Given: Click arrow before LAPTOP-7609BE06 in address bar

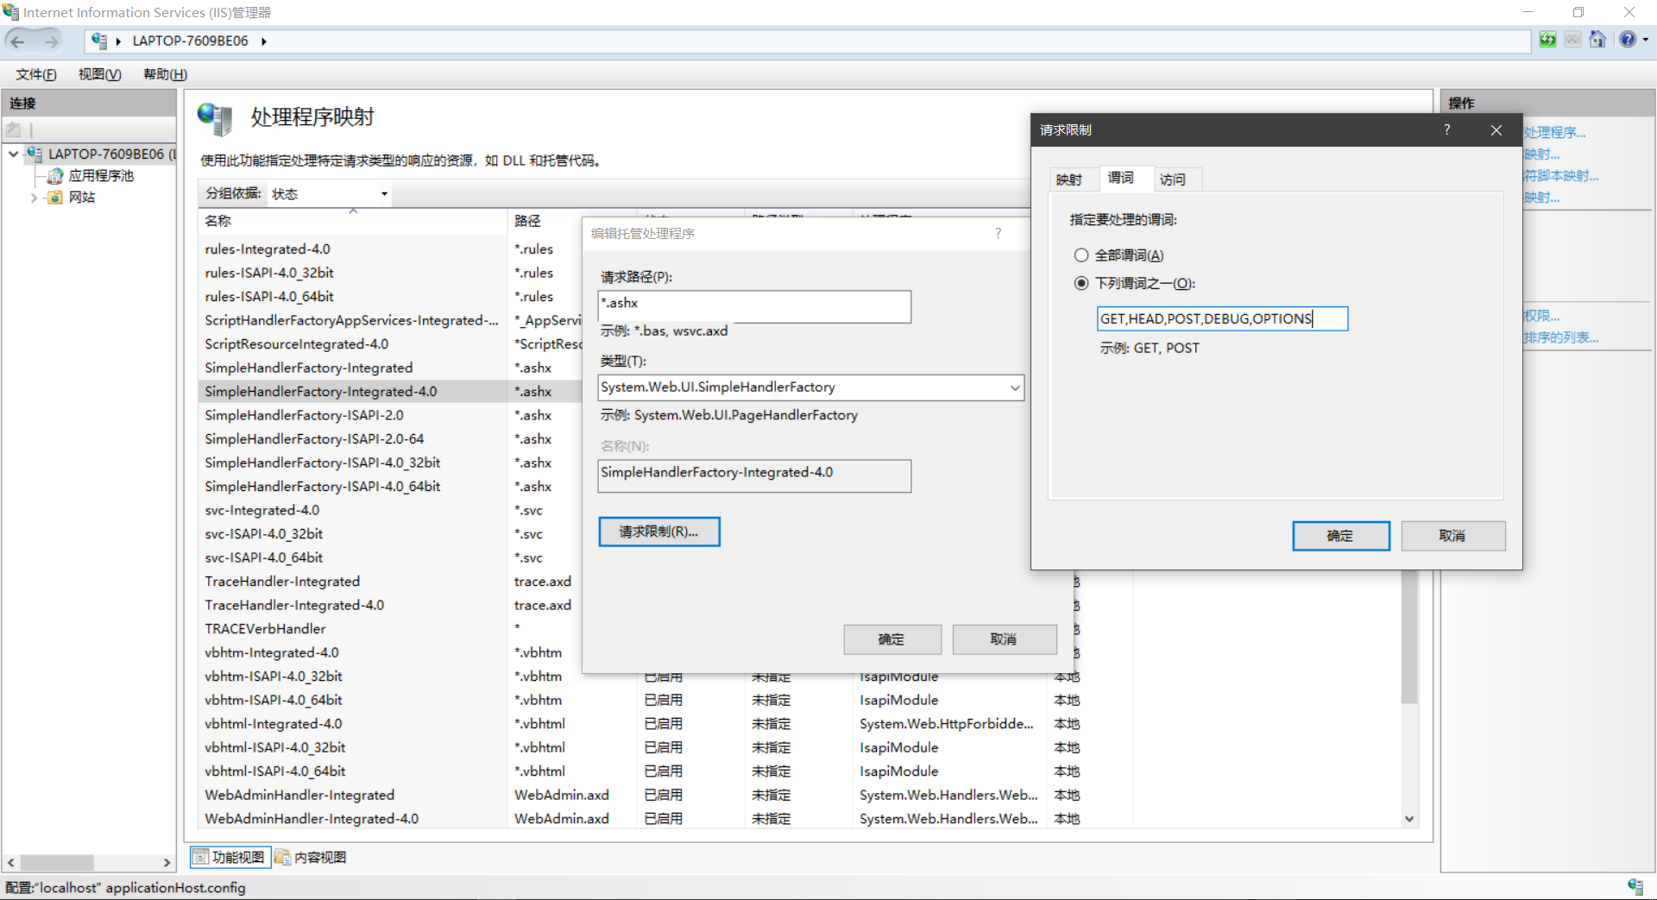Looking at the screenshot, I should pyautogui.click(x=118, y=41).
